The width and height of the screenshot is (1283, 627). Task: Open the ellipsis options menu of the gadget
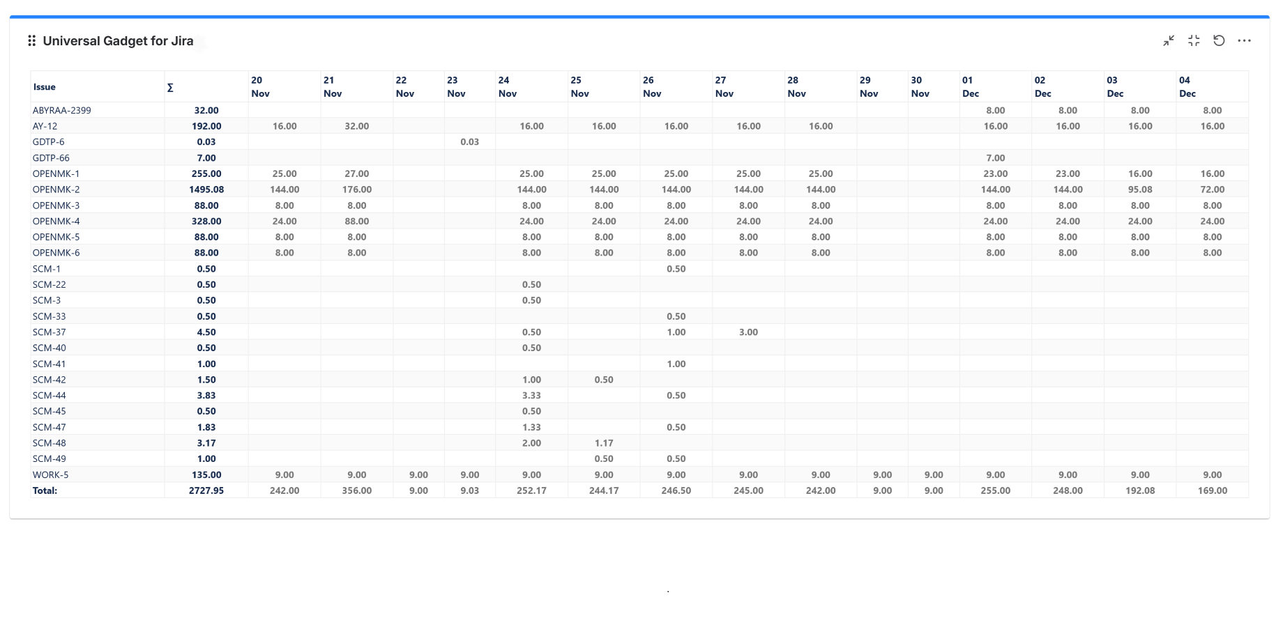[x=1245, y=40]
